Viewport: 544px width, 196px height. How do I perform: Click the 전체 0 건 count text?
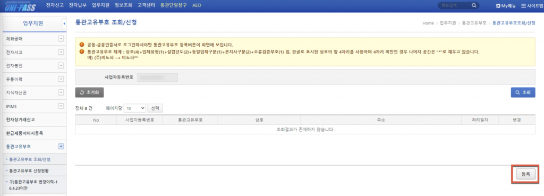(x=83, y=108)
